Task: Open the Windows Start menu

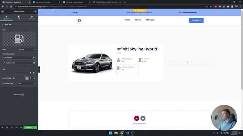Action: click(110, 133)
